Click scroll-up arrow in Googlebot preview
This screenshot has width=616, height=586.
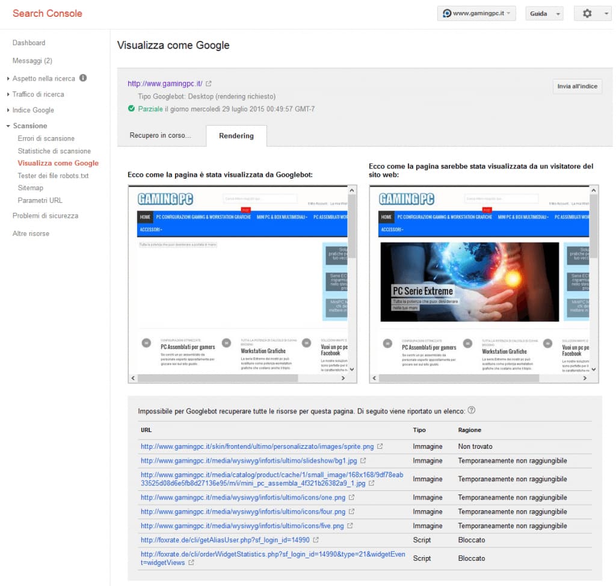point(352,190)
